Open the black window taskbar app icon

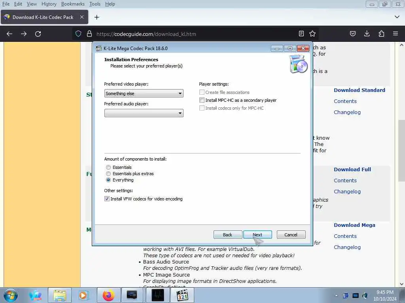pos(158,295)
